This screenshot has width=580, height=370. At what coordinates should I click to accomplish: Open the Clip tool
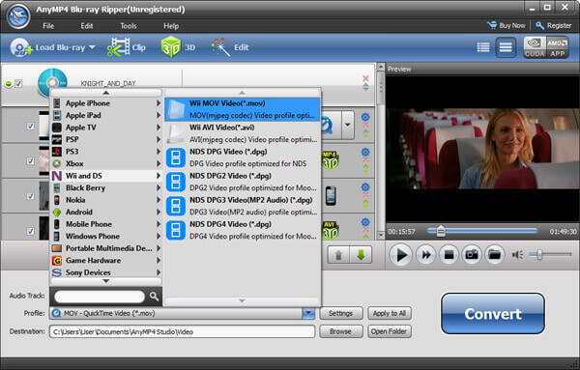pyautogui.click(x=127, y=47)
